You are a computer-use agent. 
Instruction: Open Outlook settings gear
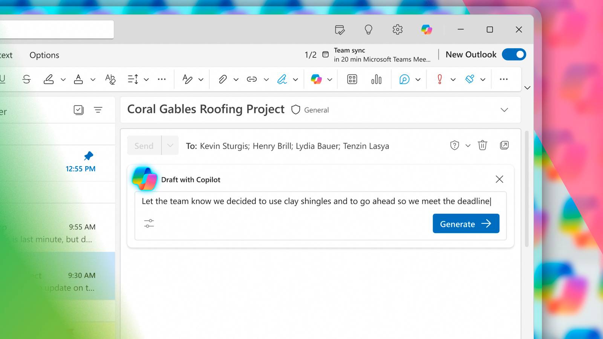click(x=397, y=29)
